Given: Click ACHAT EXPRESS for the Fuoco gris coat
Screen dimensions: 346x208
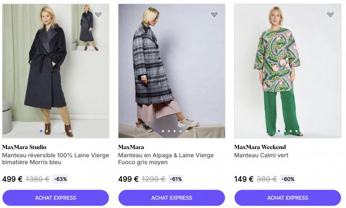Looking at the screenshot, I should [x=172, y=198].
